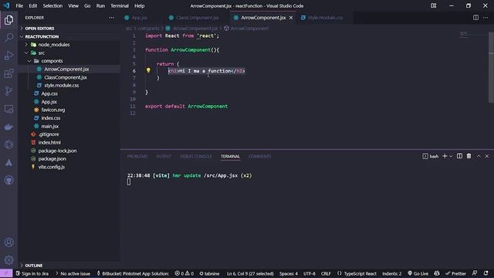Click No active issue in status bar
The width and height of the screenshot is (494, 278).
tap(73, 273)
